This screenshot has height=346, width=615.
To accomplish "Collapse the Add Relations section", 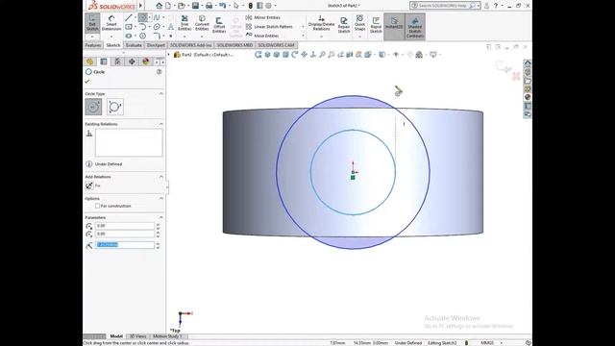I will click(x=160, y=177).
